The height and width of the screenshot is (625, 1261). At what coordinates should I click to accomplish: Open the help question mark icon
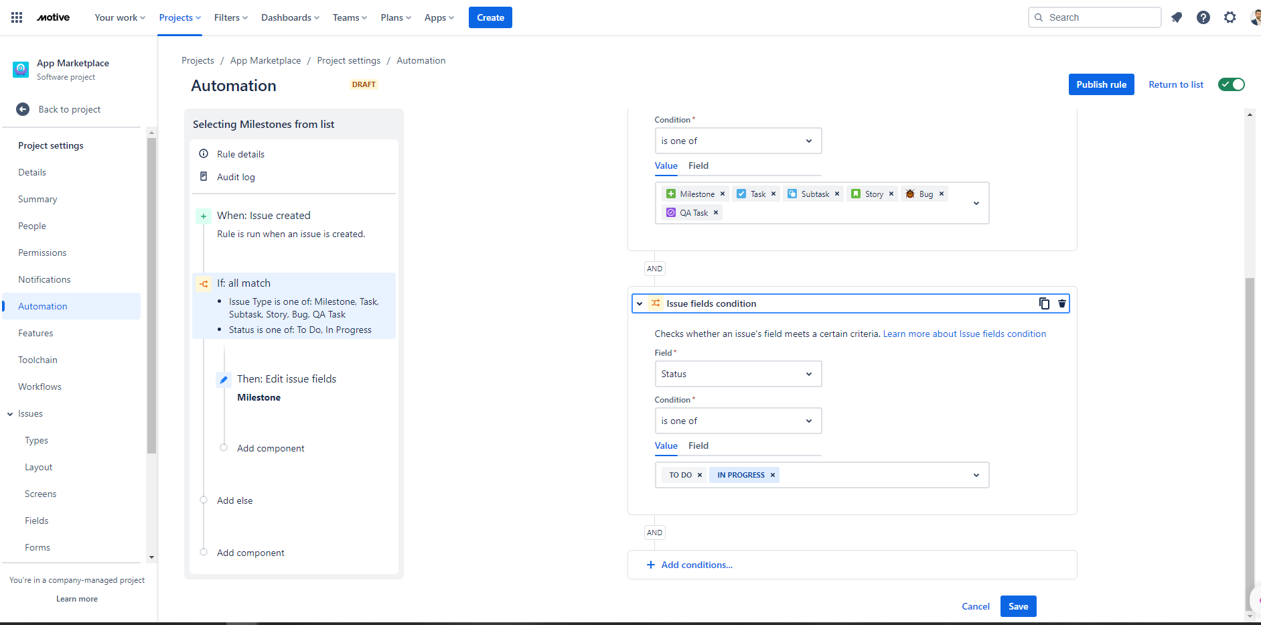click(x=1203, y=17)
